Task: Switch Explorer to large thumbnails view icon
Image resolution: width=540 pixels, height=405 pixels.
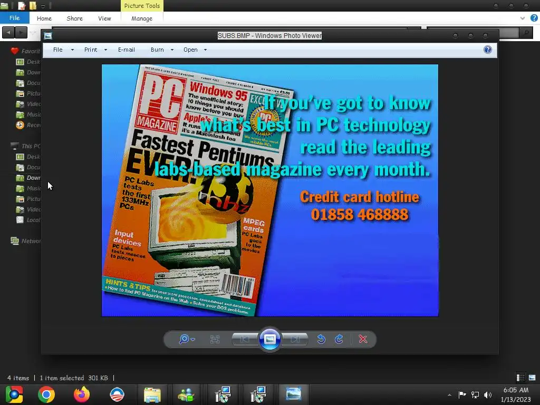Action: (x=532, y=378)
